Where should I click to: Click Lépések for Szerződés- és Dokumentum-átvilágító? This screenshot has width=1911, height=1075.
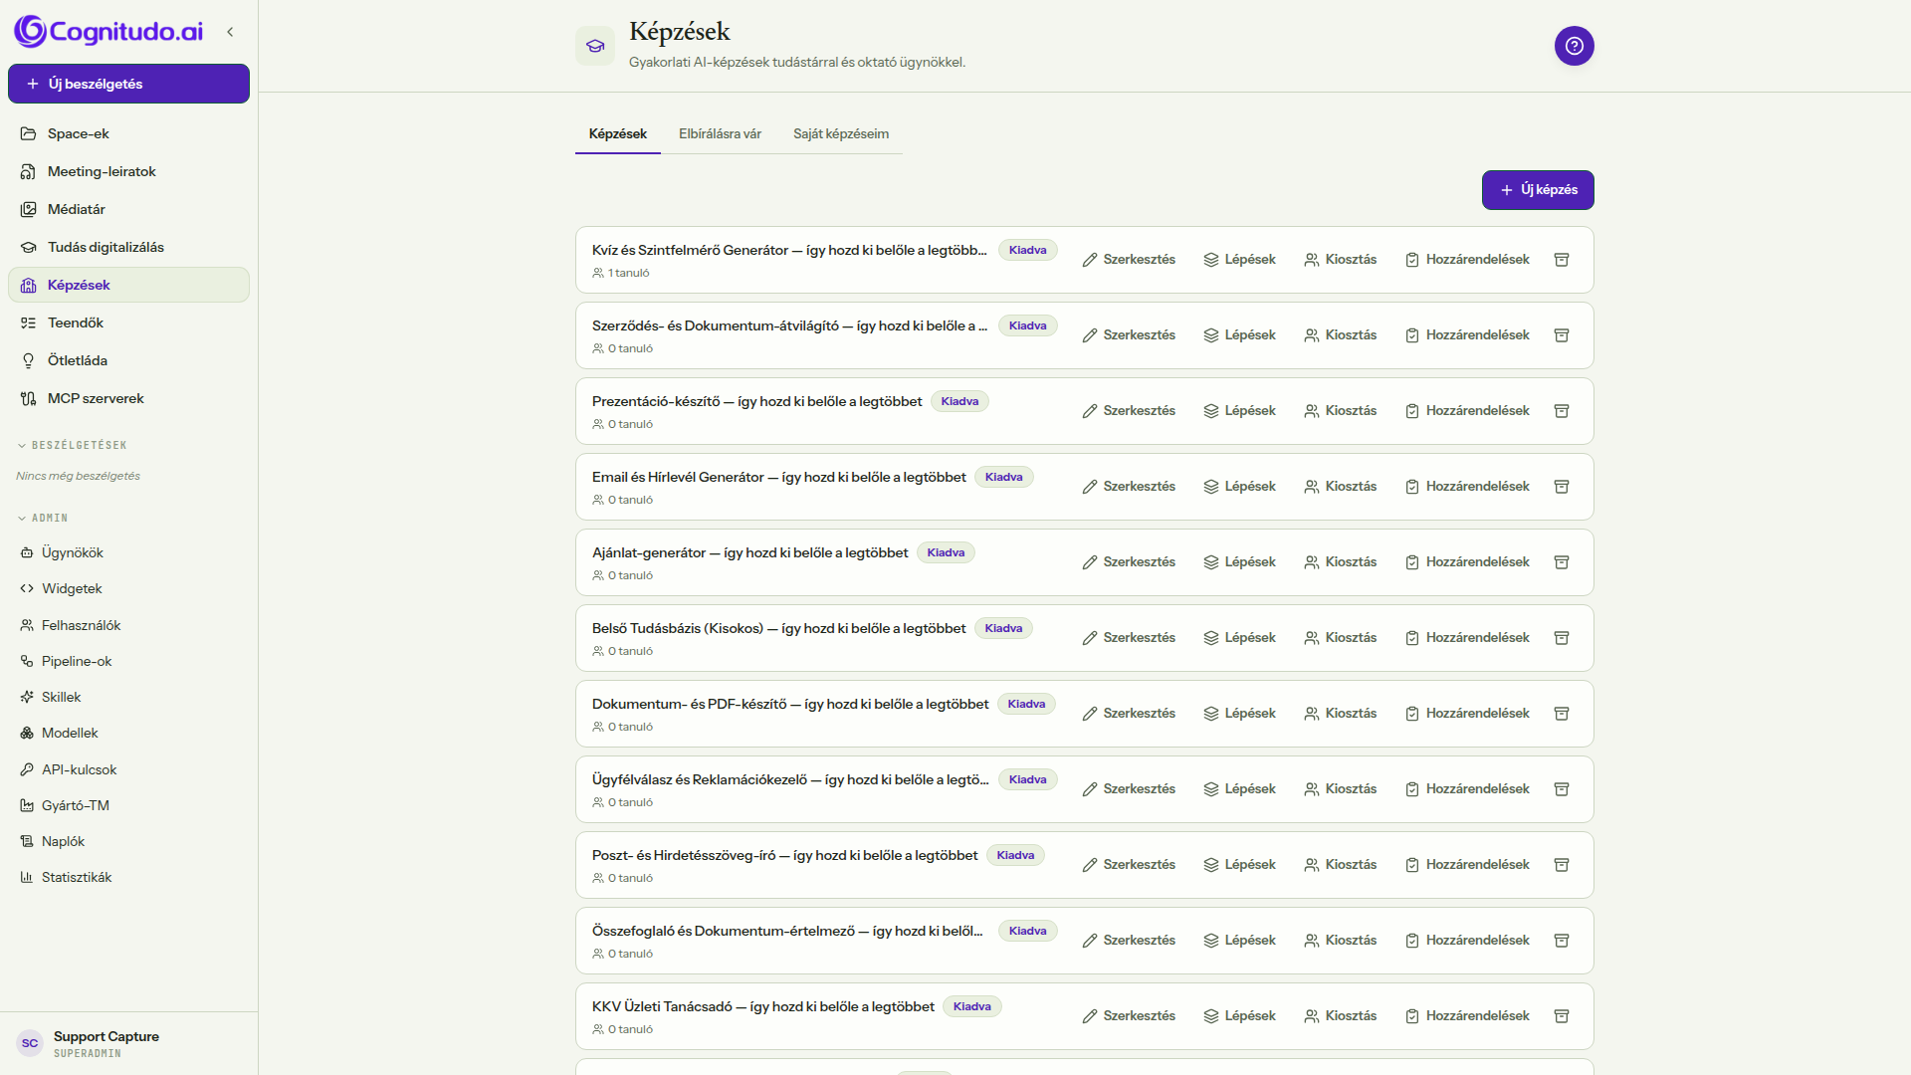click(1239, 335)
